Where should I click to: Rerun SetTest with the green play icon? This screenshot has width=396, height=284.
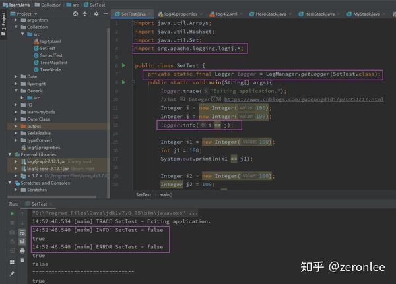[12, 213]
